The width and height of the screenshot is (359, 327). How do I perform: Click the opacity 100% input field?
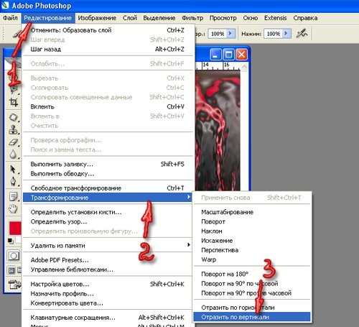tap(218, 34)
